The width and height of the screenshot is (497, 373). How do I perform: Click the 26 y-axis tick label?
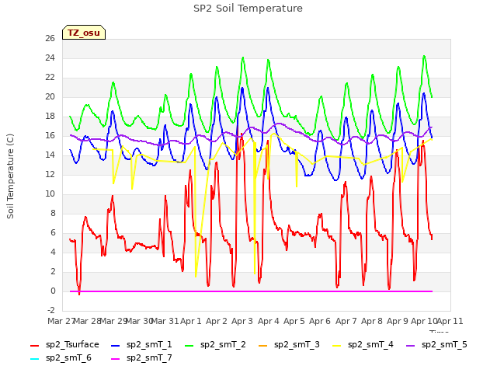point(50,38)
